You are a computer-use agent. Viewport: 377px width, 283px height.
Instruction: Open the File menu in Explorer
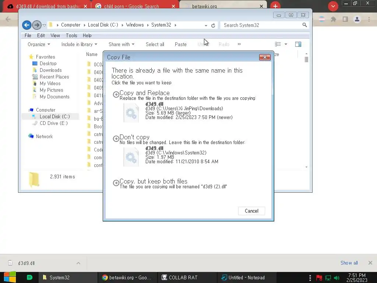pos(28,36)
